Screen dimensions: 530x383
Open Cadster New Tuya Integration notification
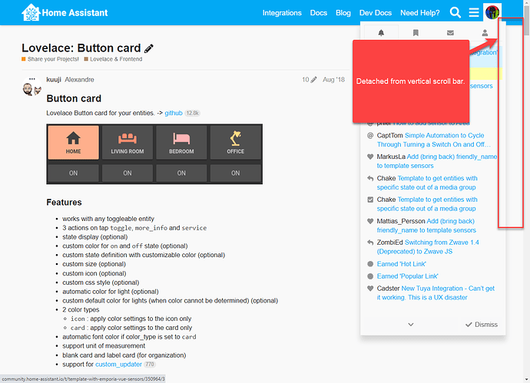click(431, 293)
